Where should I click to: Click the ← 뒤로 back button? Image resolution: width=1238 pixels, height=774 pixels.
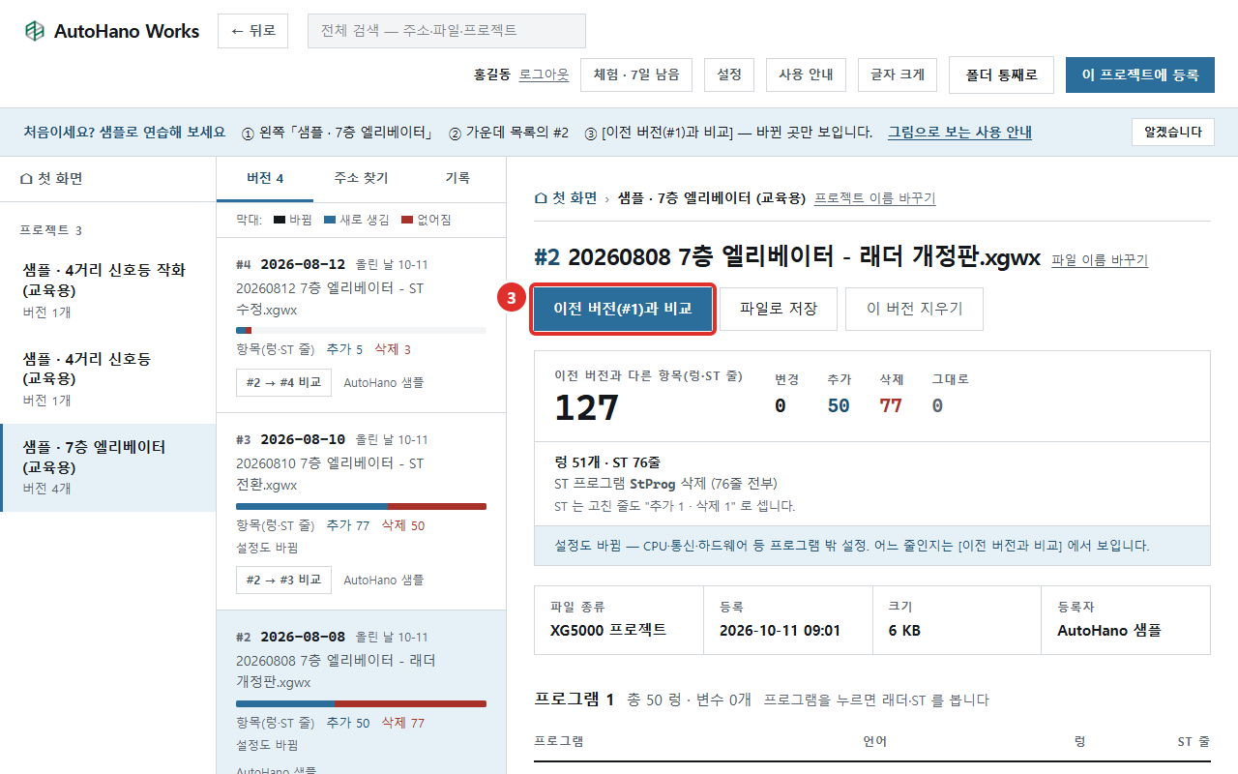coord(252,31)
